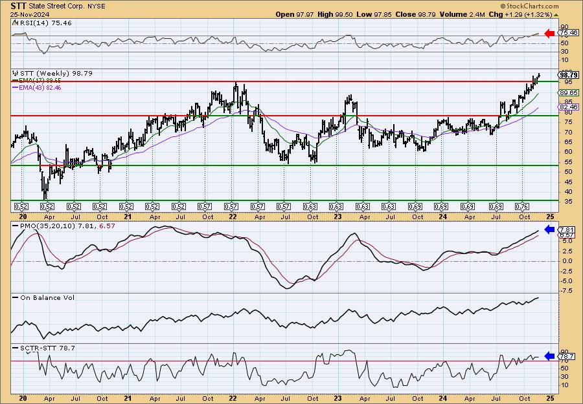The image size is (583, 404).
Task: Click the Open 97.97 value
Action: (295, 14)
